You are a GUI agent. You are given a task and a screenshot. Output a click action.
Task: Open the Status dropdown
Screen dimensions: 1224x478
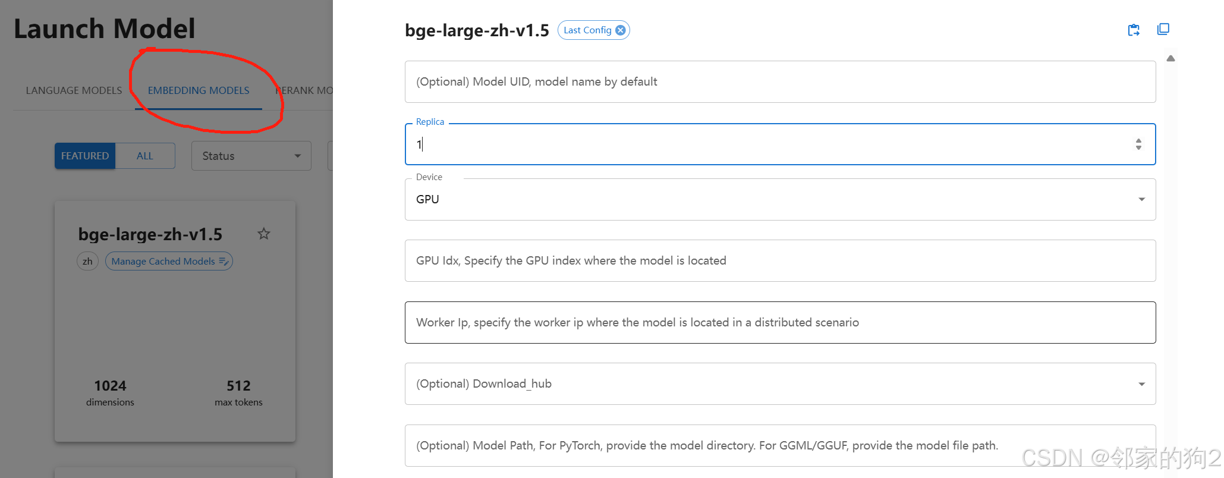click(251, 156)
